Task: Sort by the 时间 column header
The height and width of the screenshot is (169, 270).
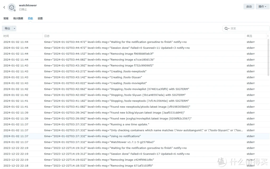Action: coord(6,36)
